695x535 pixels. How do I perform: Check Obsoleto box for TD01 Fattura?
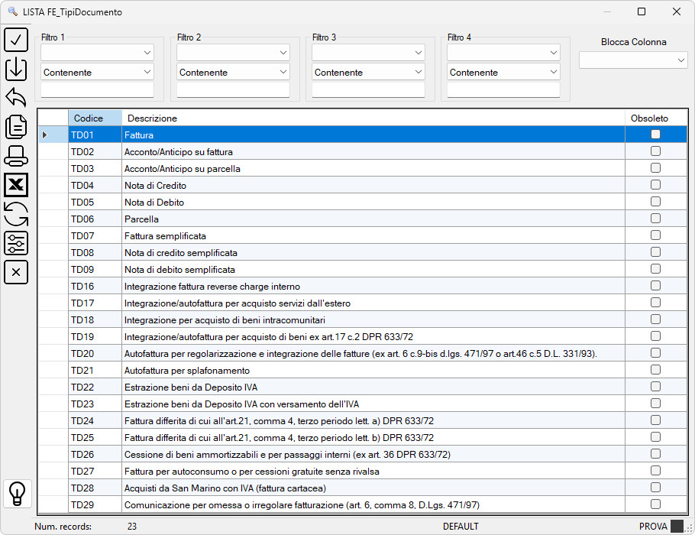pos(655,134)
